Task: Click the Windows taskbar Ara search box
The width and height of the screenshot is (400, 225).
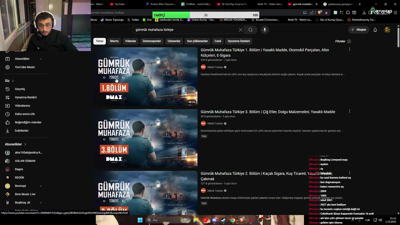Action: click(168, 220)
